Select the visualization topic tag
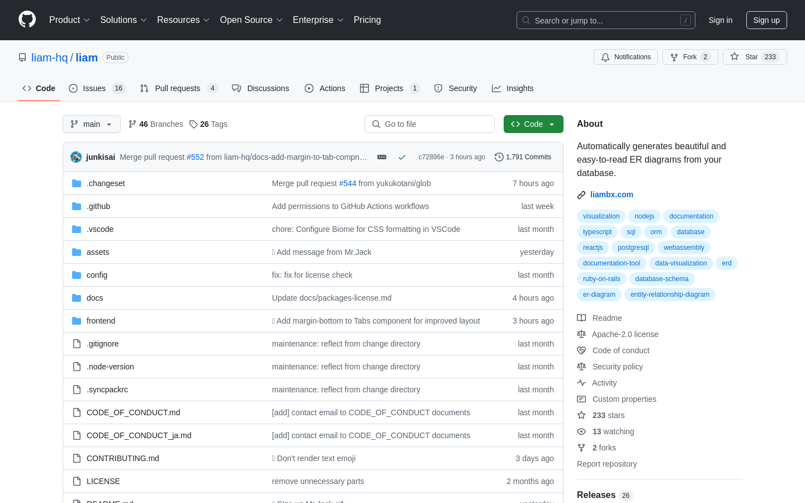The image size is (805, 503). tap(601, 216)
